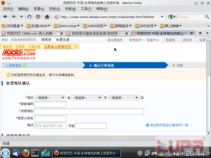Open the KDE application launcher menu
Viewport: 211px width, 158px height.
point(5,153)
